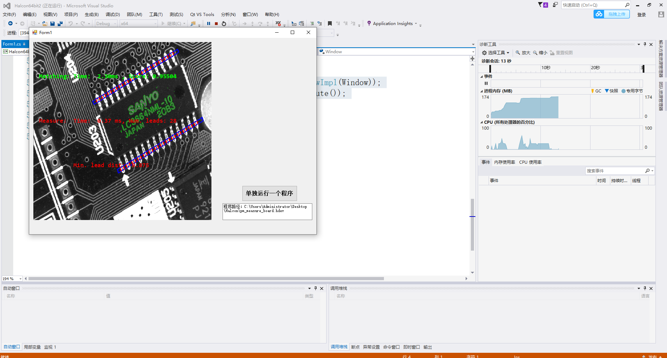
Task: Open Application Insights from its toolbar icon
Action: 369,23
